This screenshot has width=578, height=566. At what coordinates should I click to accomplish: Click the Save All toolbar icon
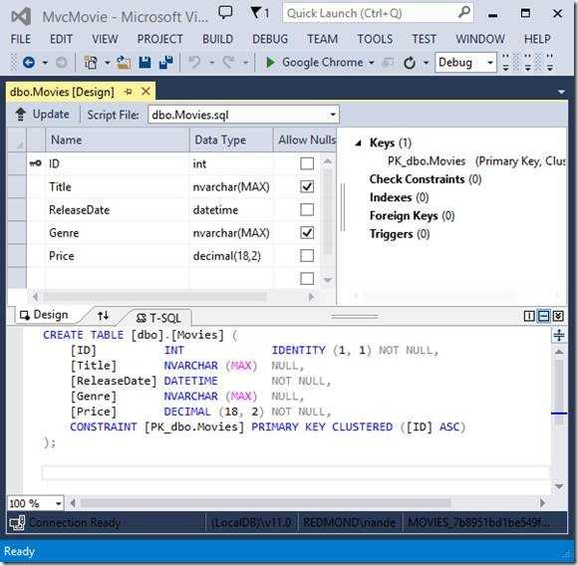pyautogui.click(x=166, y=62)
